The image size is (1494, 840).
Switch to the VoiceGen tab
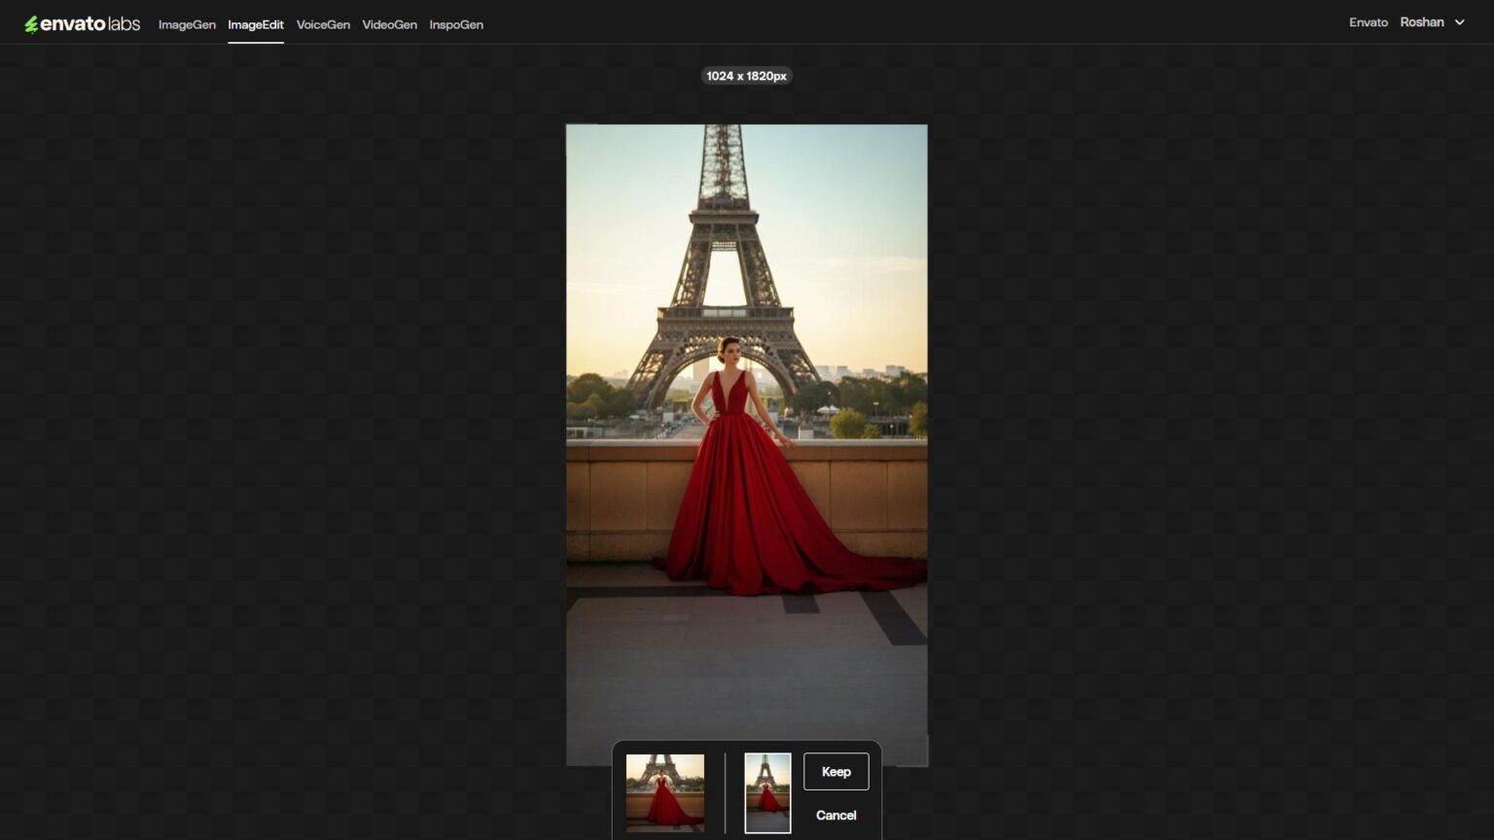[323, 24]
